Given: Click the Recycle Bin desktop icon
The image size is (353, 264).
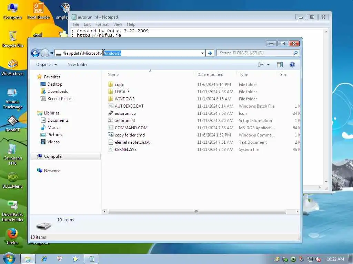Looking at the screenshot, I should tap(13, 39).
